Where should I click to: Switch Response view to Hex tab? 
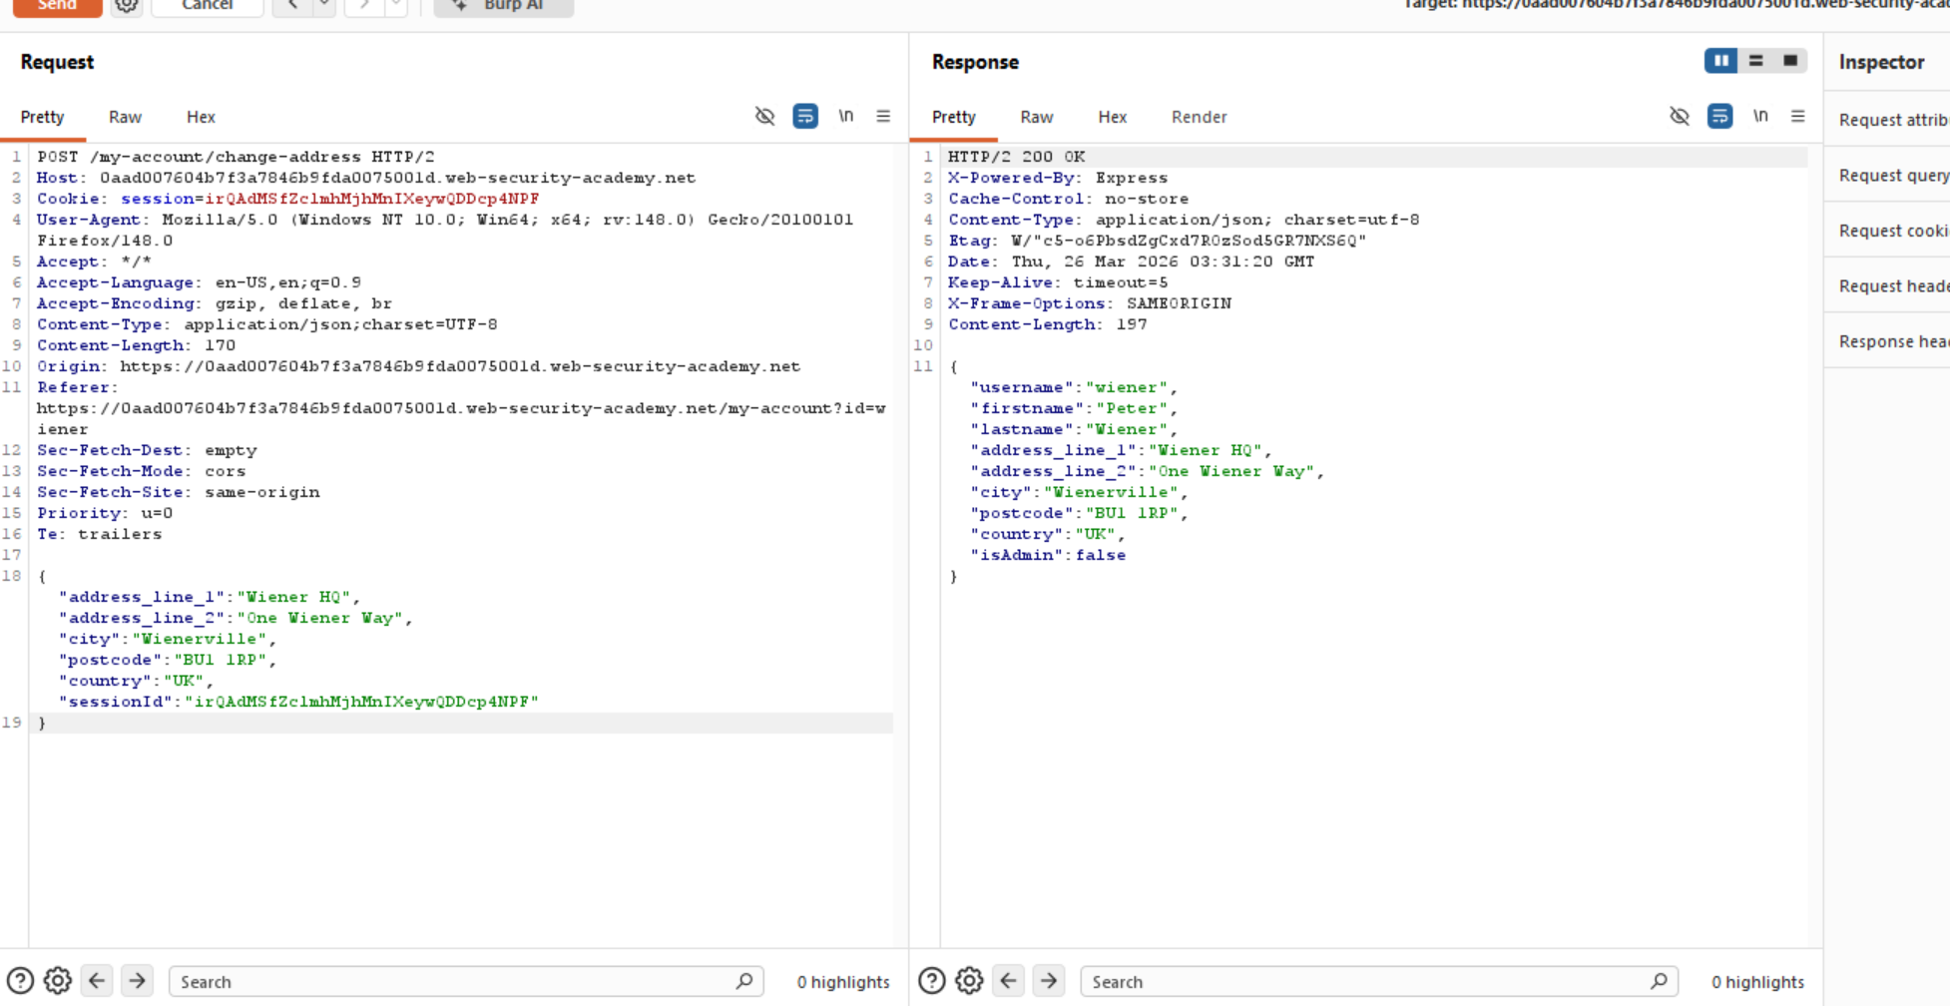point(1112,117)
